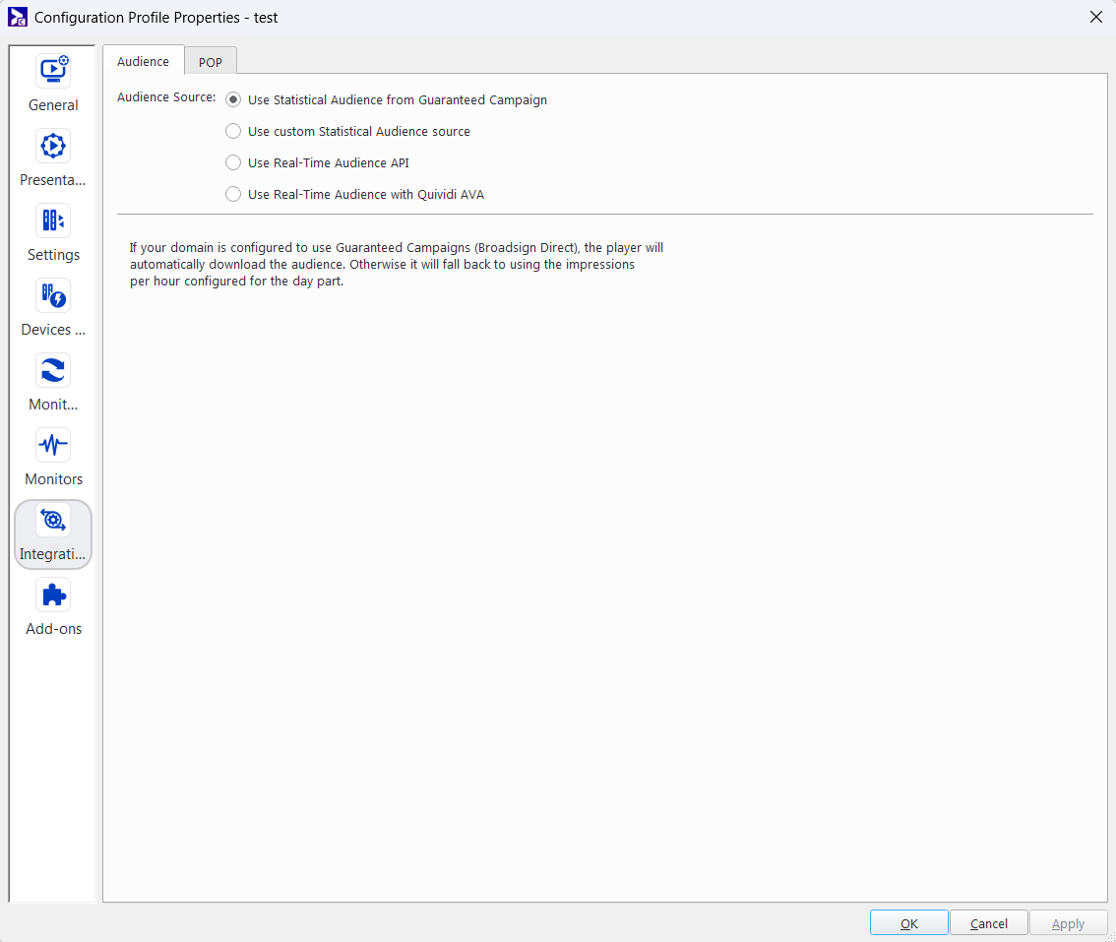Click the Cancel button
Screen dimensions: 1116x942
988,923
